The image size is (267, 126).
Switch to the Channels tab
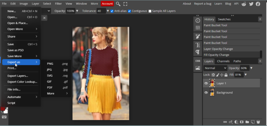[223, 61]
